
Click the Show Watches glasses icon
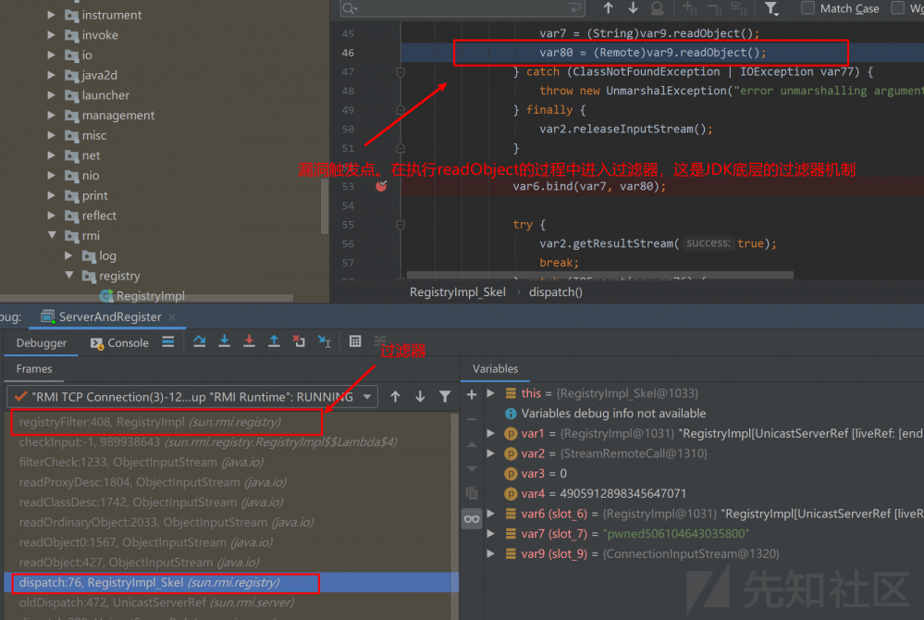pyautogui.click(x=472, y=519)
